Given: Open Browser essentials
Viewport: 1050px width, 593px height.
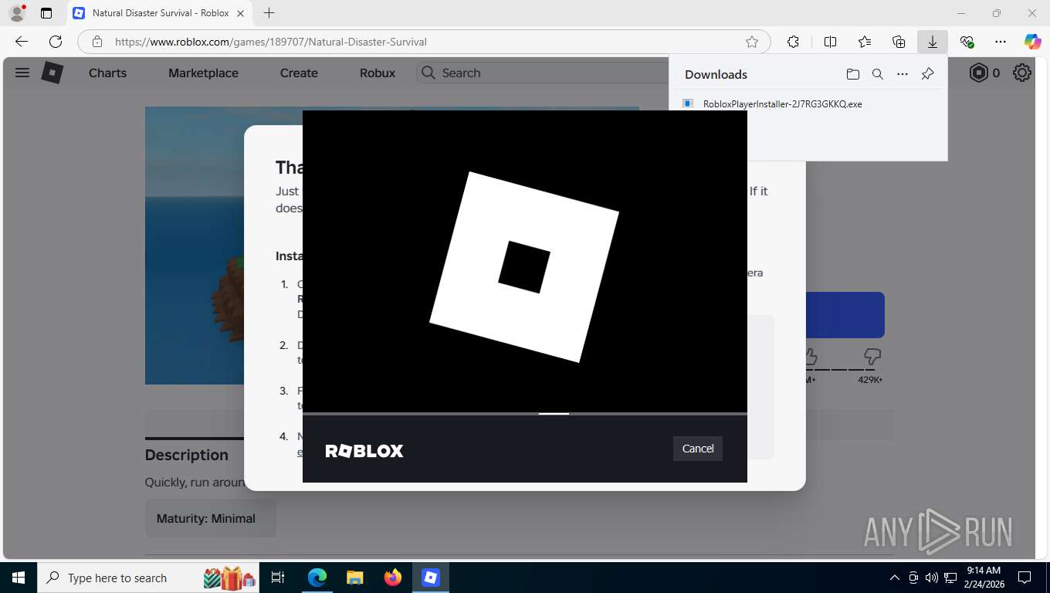Looking at the screenshot, I should tap(967, 42).
